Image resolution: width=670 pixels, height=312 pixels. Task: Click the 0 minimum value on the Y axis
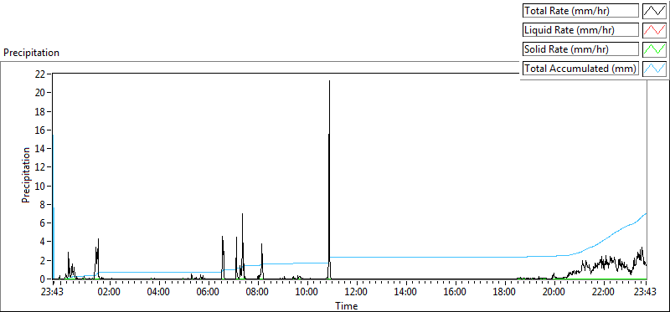[43, 279]
